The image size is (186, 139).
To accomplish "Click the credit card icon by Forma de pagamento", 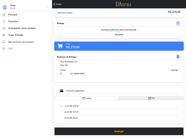I will point(62,91).
